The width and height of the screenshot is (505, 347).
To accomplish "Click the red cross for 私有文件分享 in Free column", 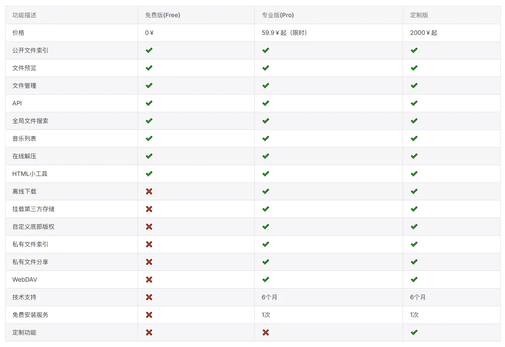I will click(149, 262).
